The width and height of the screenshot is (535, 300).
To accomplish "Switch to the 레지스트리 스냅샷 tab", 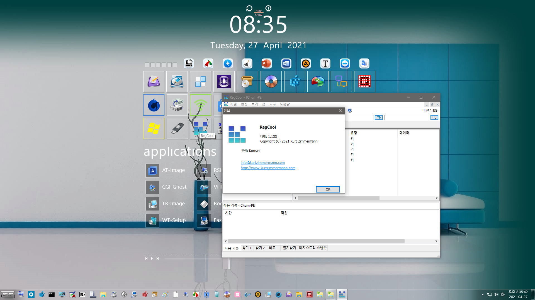I will coord(313,248).
